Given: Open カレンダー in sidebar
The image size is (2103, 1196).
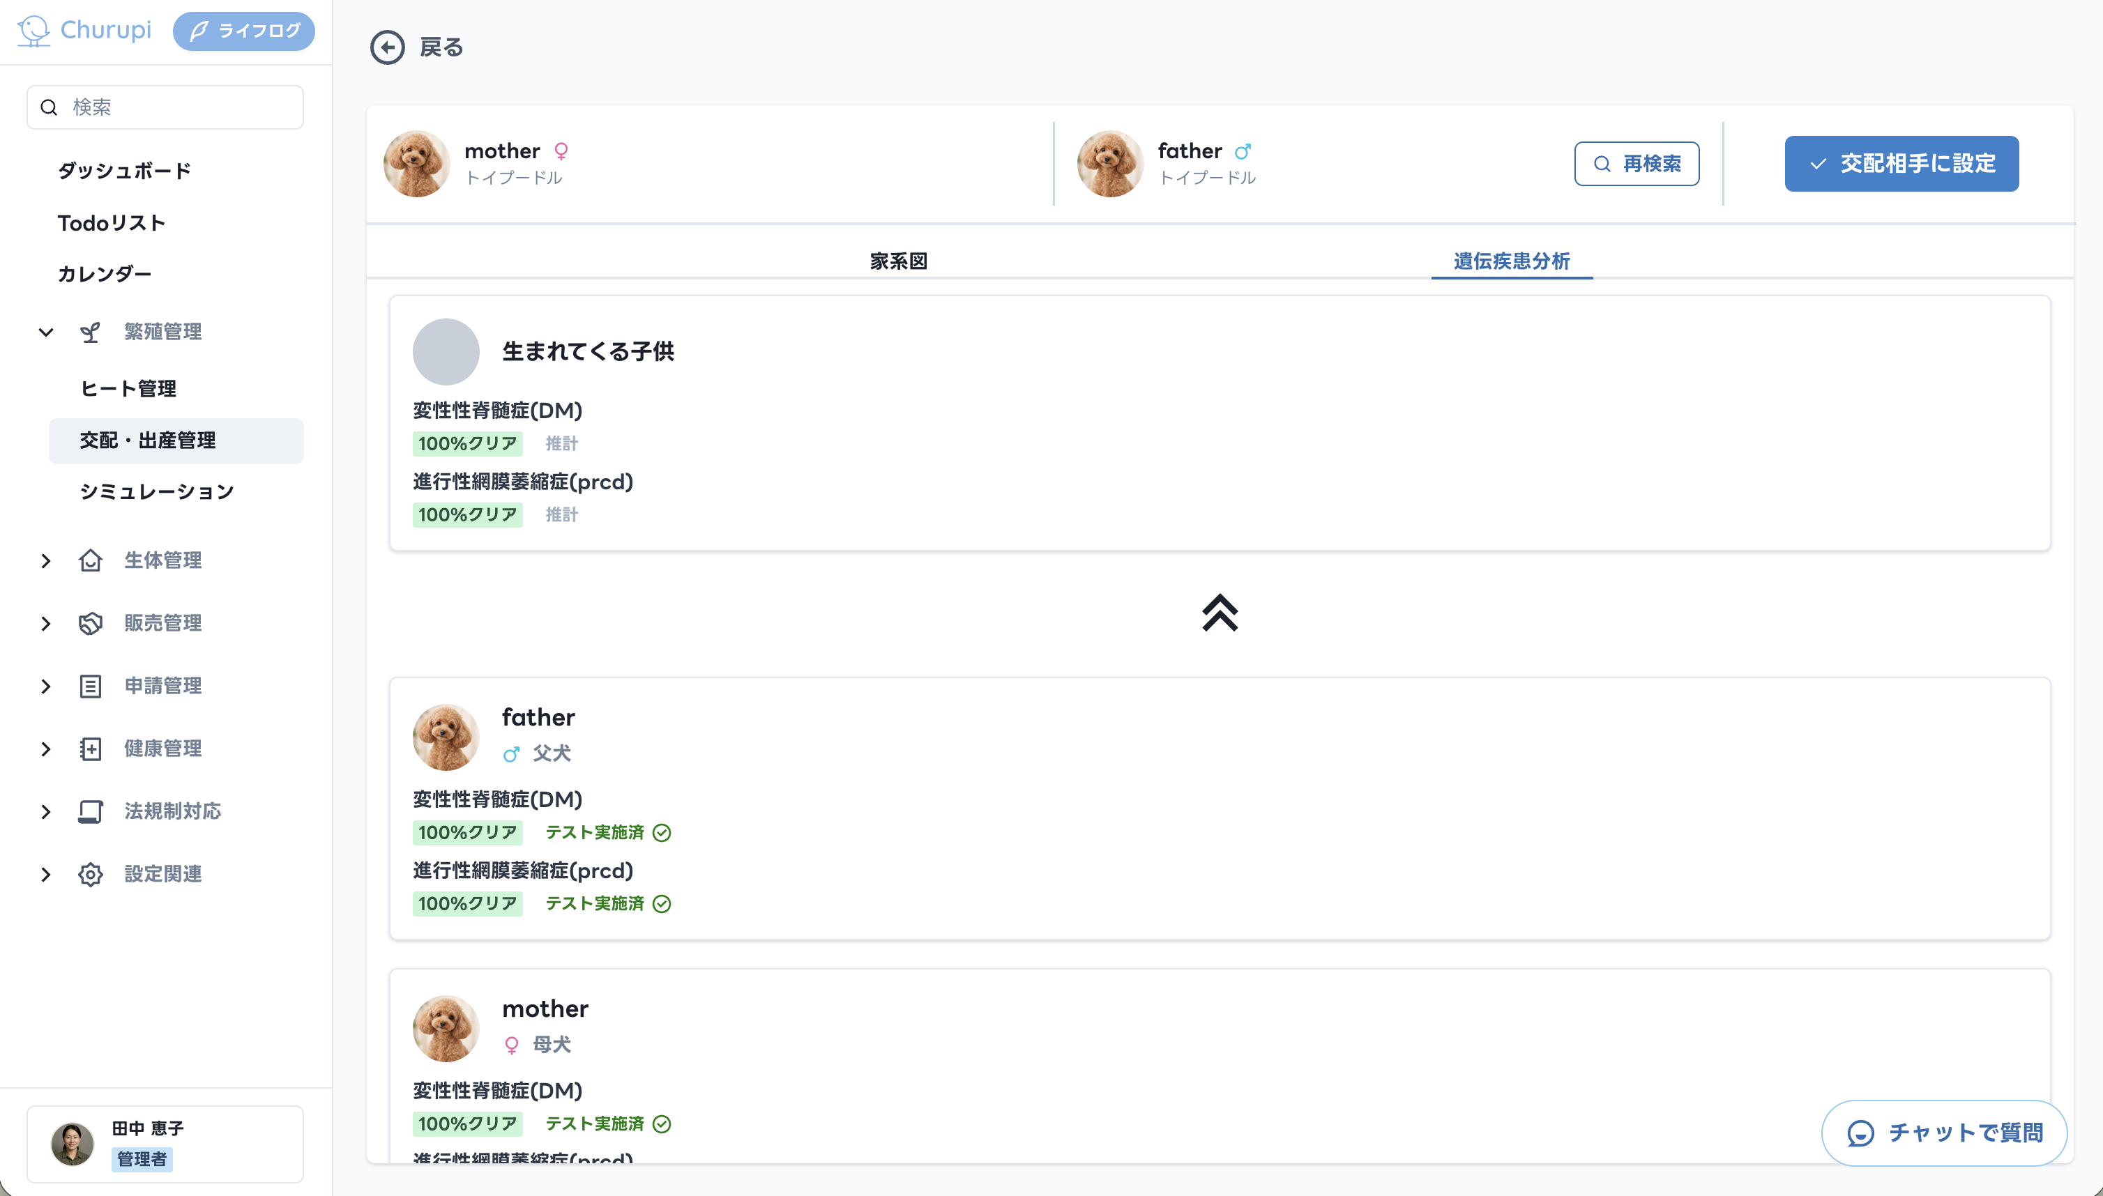Looking at the screenshot, I should (105, 273).
